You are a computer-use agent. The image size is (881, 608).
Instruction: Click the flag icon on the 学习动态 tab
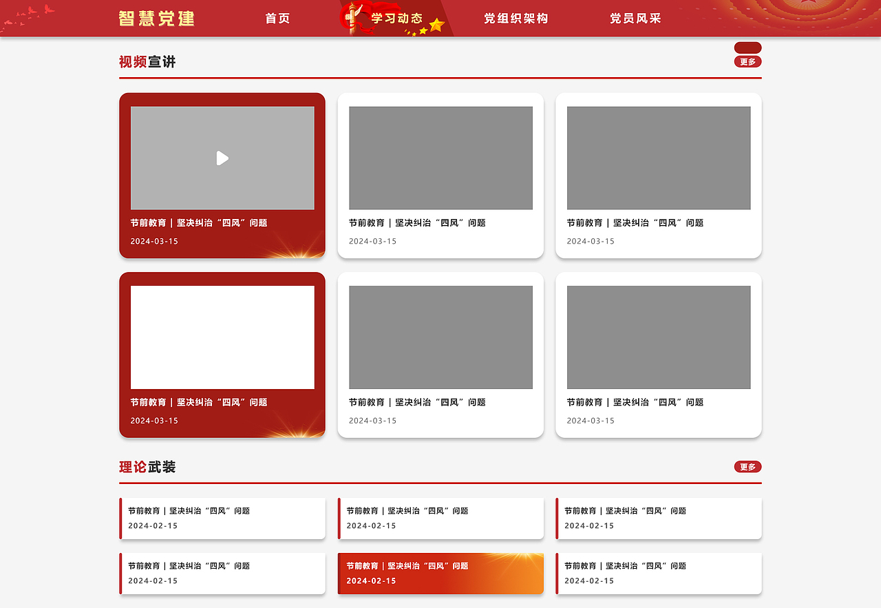click(352, 17)
